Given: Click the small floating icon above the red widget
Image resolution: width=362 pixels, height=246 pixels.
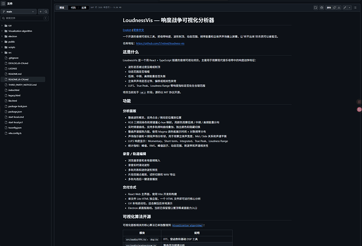Looking at the screenshot, I should (359, 102).
